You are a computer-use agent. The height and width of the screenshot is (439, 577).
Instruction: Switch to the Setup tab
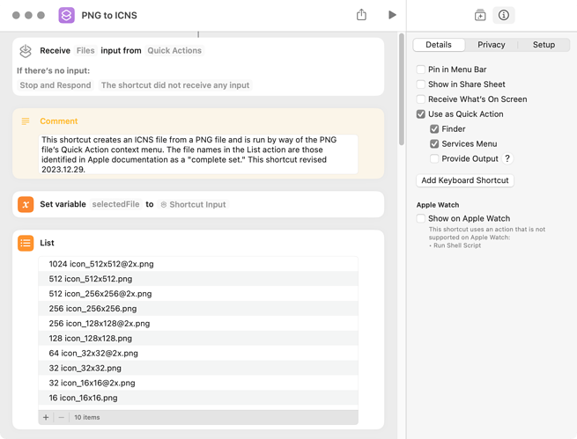544,45
